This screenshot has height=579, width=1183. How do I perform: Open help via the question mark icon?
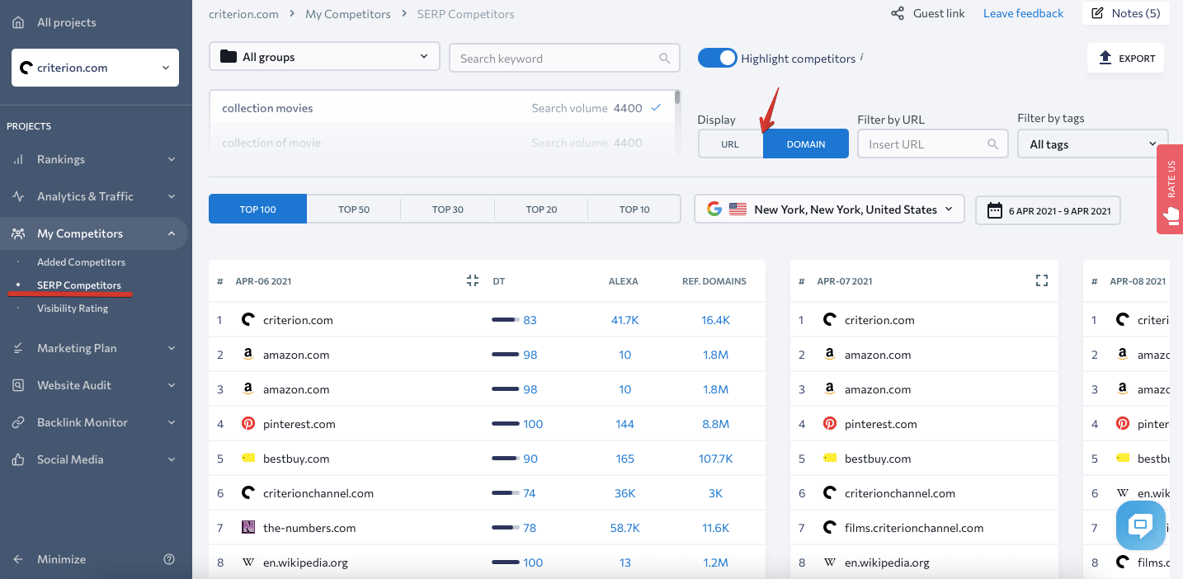point(169,559)
